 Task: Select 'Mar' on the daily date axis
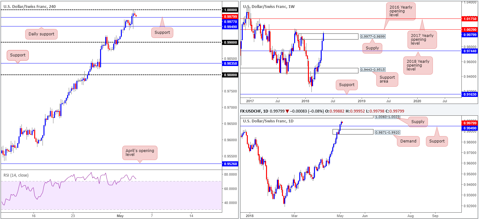click(294, 215)
